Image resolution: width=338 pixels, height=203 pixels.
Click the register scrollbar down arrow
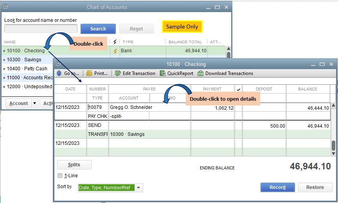pyautogui.click(x=333, y=153)
